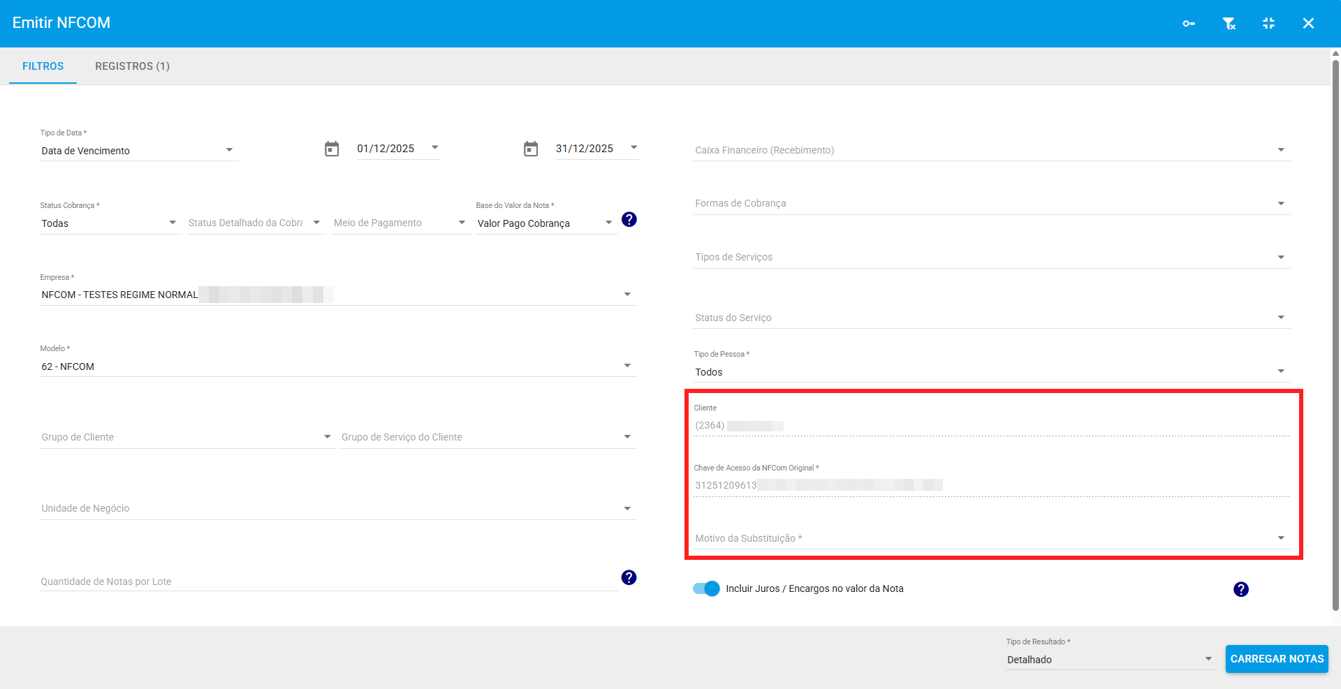This screenshot has height=689, width=1341.
Task: Open the Modelo 62 - NFCOM dropdown
Action: pyautogui.click(x=338, y=366)
